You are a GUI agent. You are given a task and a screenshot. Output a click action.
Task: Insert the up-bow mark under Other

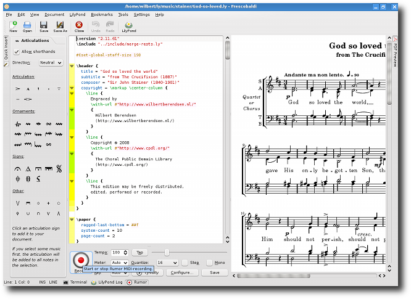click(x=17, y=203)
